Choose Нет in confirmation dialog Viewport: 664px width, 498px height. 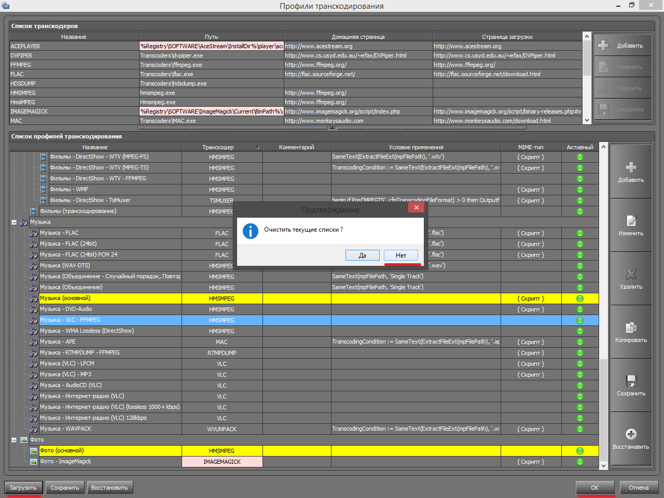(x=400, y=255)
